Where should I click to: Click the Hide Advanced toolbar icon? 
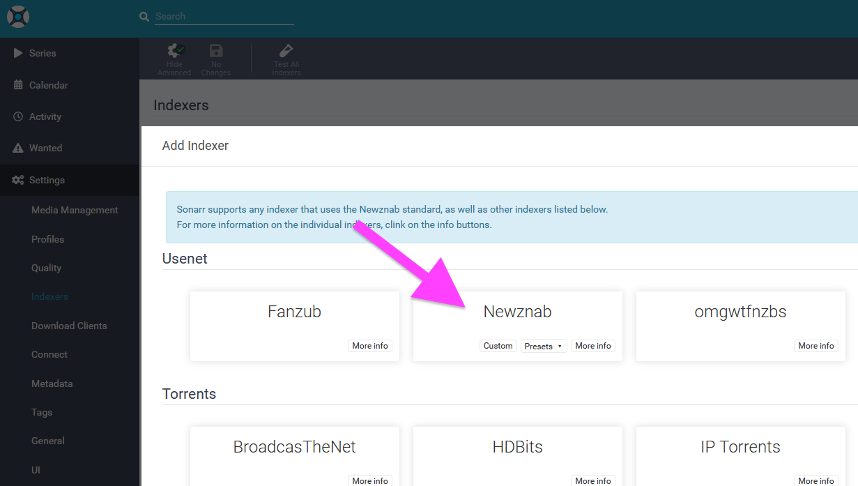(x=174, y=59)
